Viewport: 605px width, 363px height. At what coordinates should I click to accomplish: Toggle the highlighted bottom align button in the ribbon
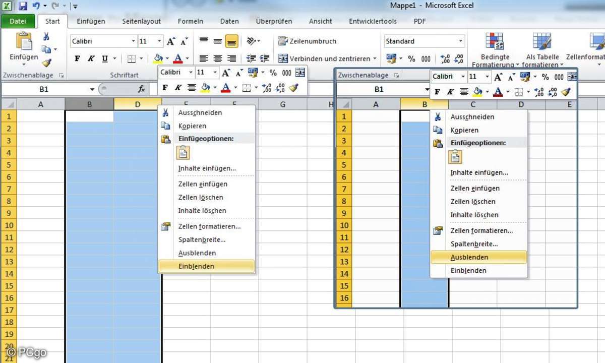pyautogui.click(x=232, y=41)
